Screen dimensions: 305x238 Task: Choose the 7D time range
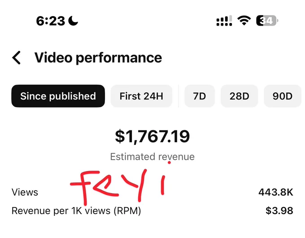[200, 96]
